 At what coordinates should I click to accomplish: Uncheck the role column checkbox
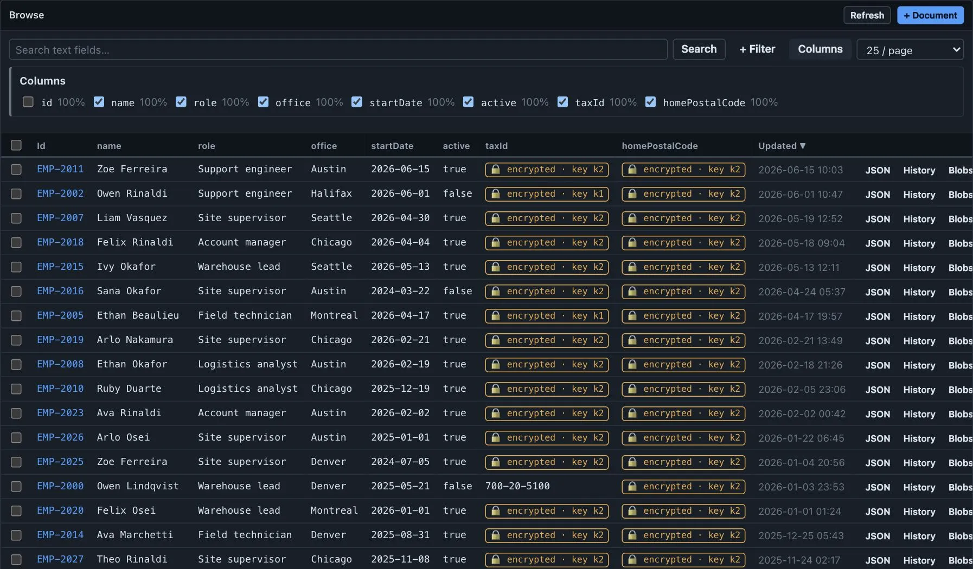point(181,102)
